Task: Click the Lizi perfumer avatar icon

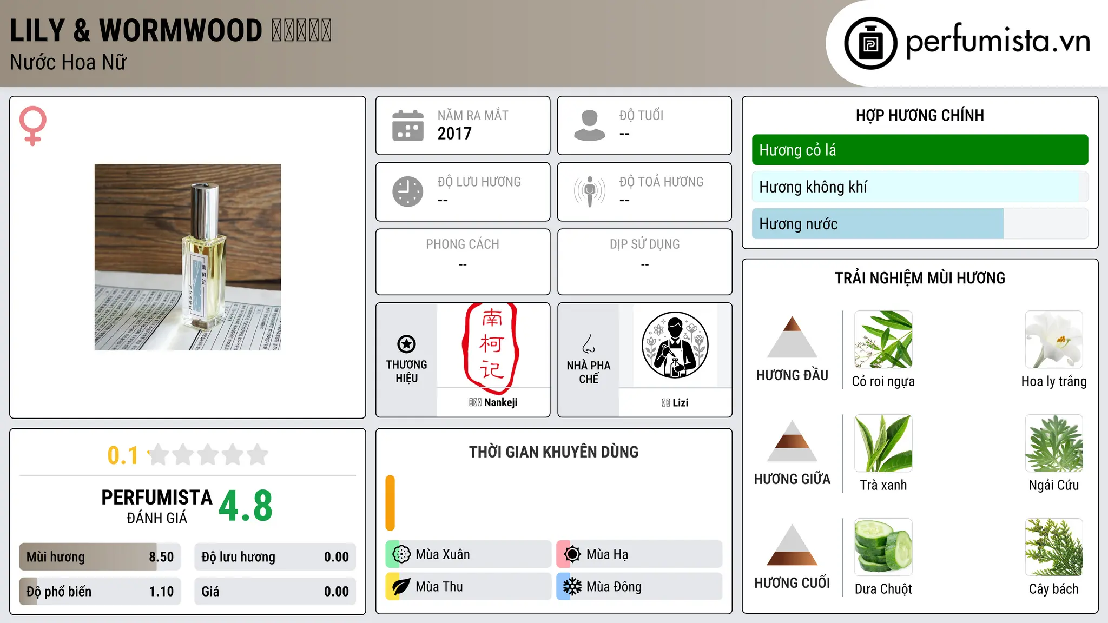Action: click(x=675, y=345)
